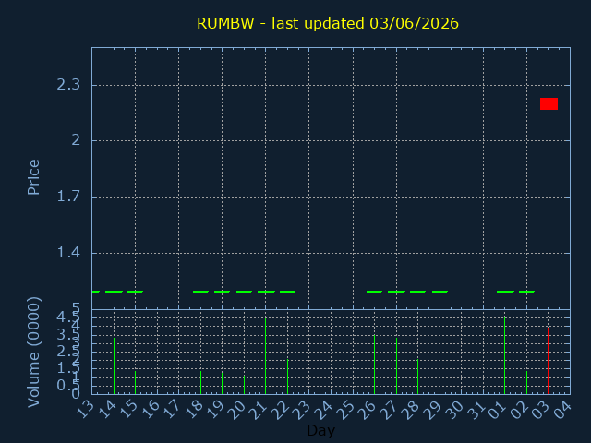This screenshot has height=443, width=591.
Task: Click the day tick label '22'
Action: click(281, 409)
